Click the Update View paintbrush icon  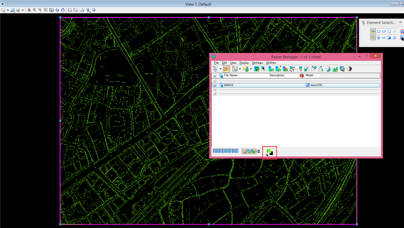tap(29, 10)
